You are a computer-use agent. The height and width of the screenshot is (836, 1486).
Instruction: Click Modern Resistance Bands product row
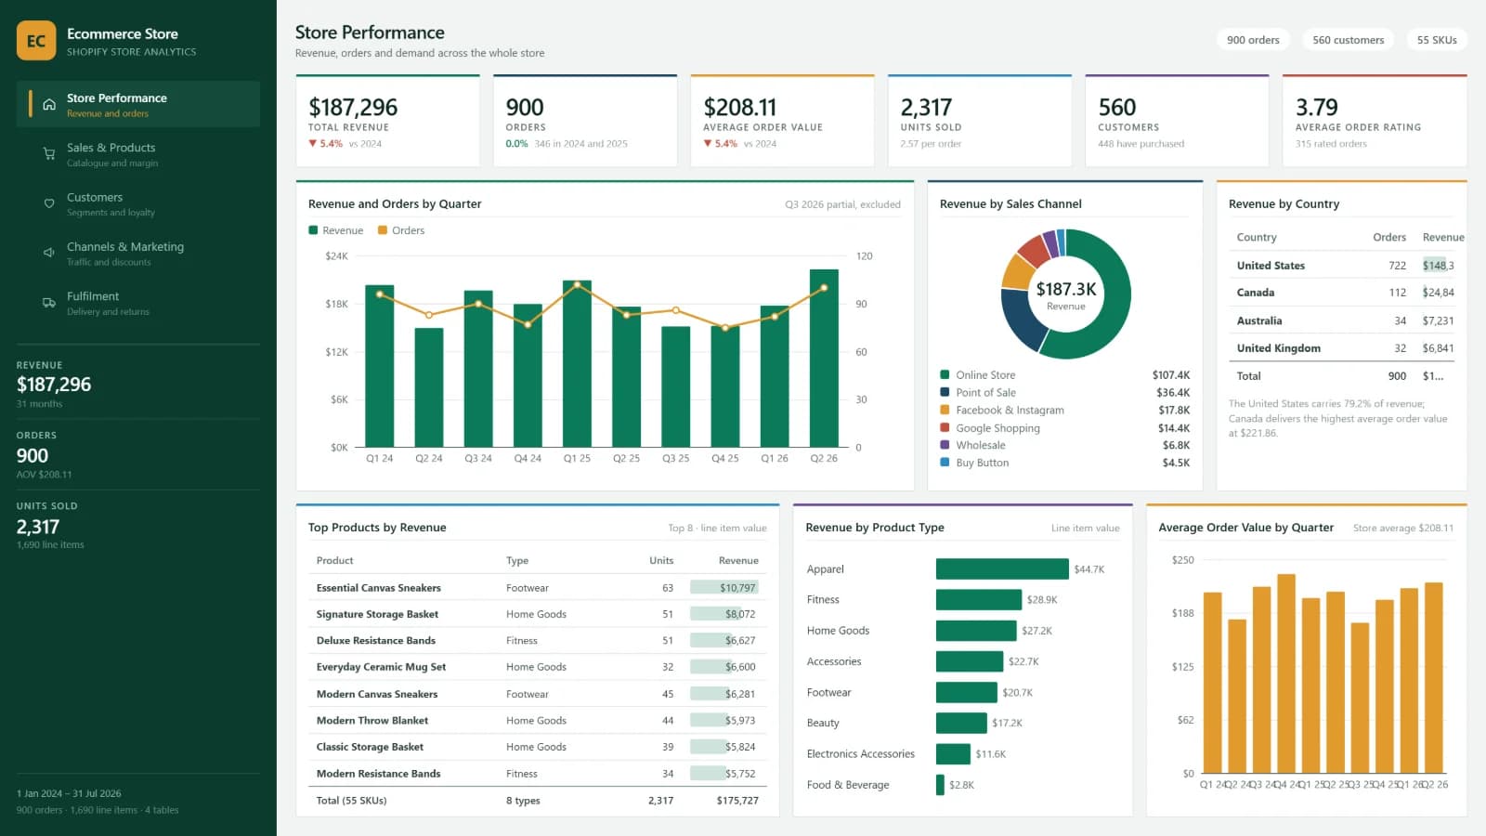tap(538, 774)
